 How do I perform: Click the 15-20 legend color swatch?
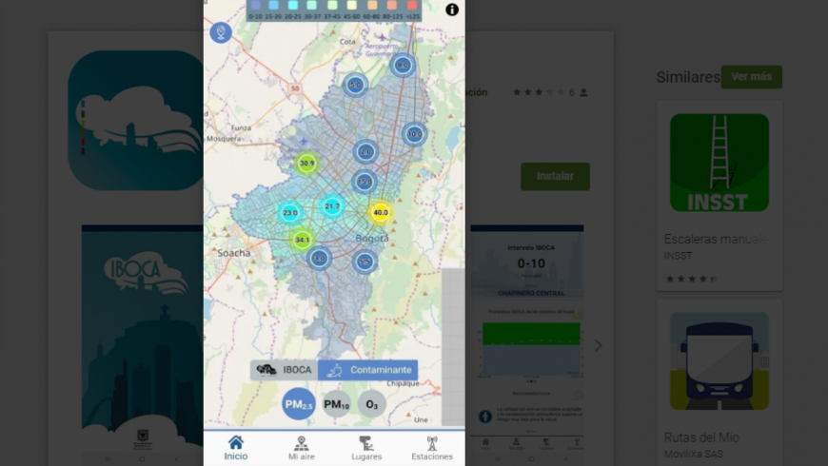pyautogui.click(x=273, y=6)
